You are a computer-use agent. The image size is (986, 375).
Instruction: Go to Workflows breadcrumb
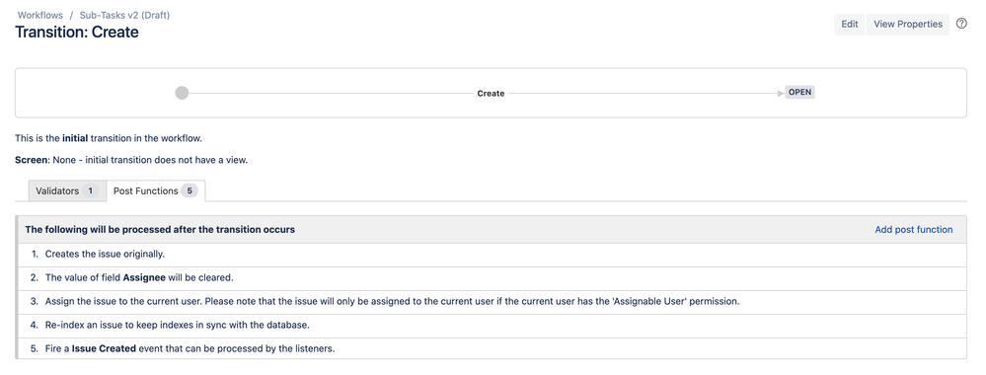pos(40,15)
